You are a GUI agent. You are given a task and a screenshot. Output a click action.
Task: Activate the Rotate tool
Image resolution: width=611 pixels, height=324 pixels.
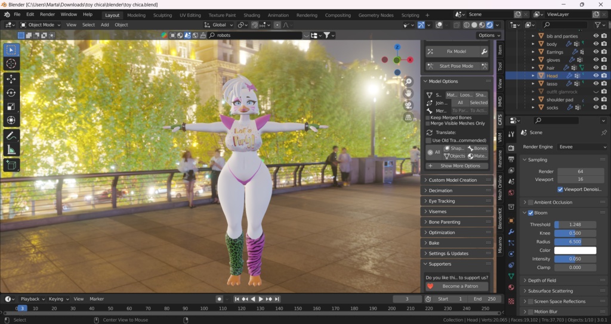(11, 92)
